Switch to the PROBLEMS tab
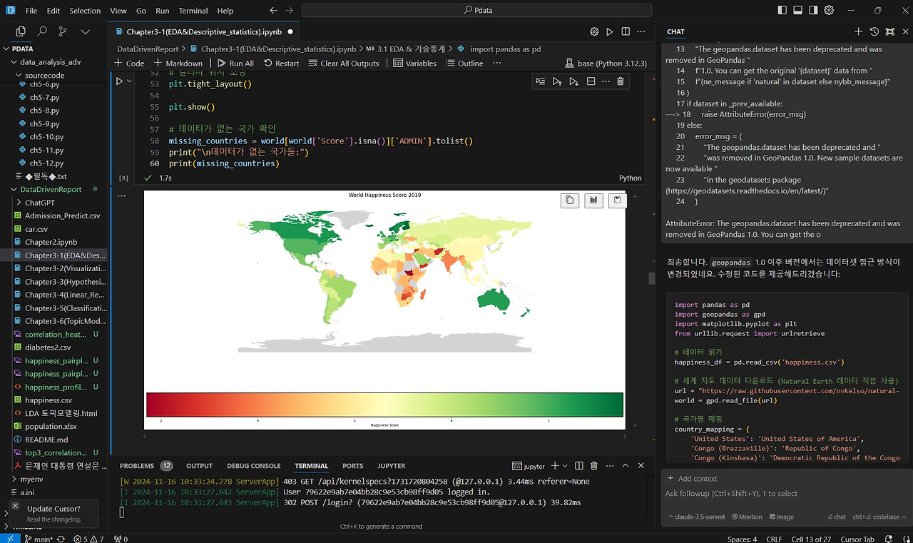 click(x=137, y=466)
